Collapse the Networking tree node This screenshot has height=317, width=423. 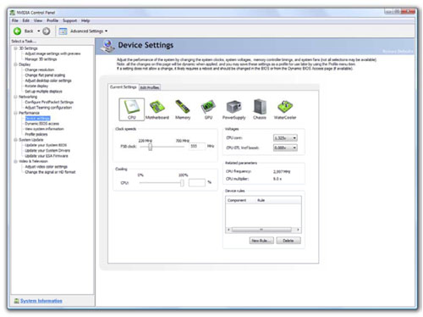tap(15, 97)
